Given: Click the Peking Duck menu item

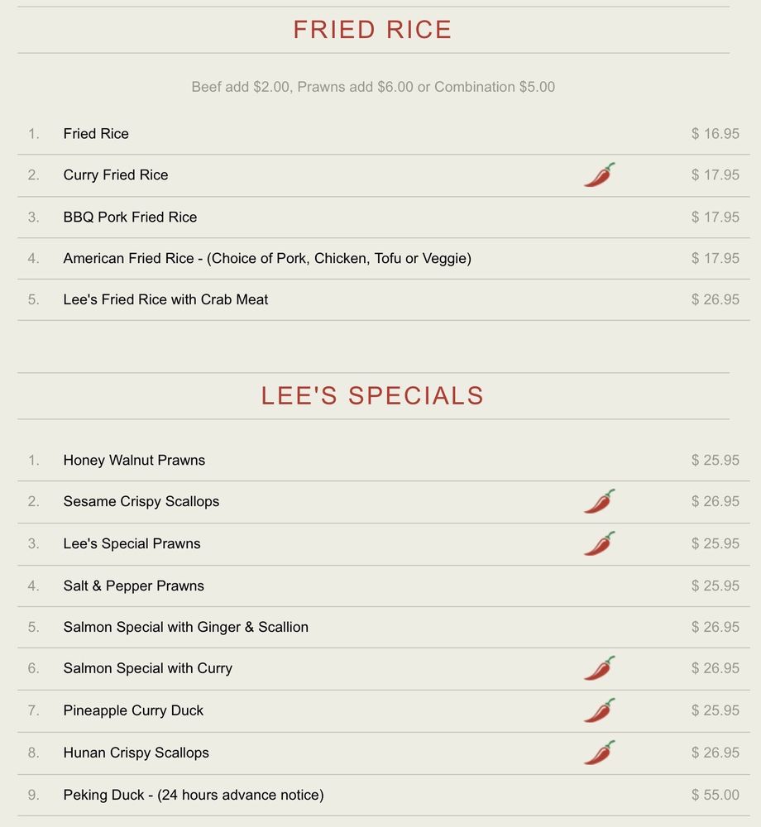Looking at the screenshot, I should click(193, 795).
